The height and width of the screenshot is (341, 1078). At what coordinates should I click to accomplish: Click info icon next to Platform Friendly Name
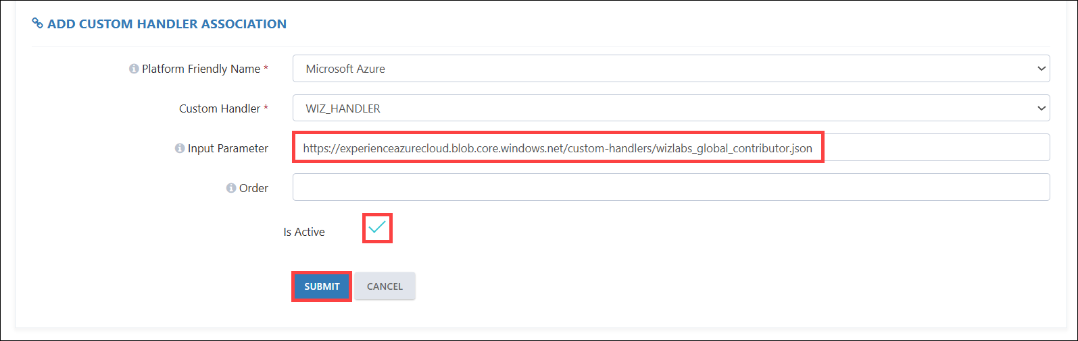[134, 69]
